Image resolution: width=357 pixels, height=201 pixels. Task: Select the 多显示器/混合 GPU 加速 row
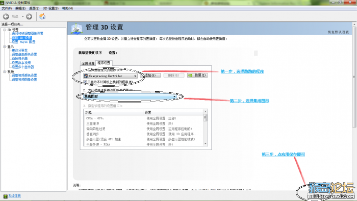pos(143,139)
